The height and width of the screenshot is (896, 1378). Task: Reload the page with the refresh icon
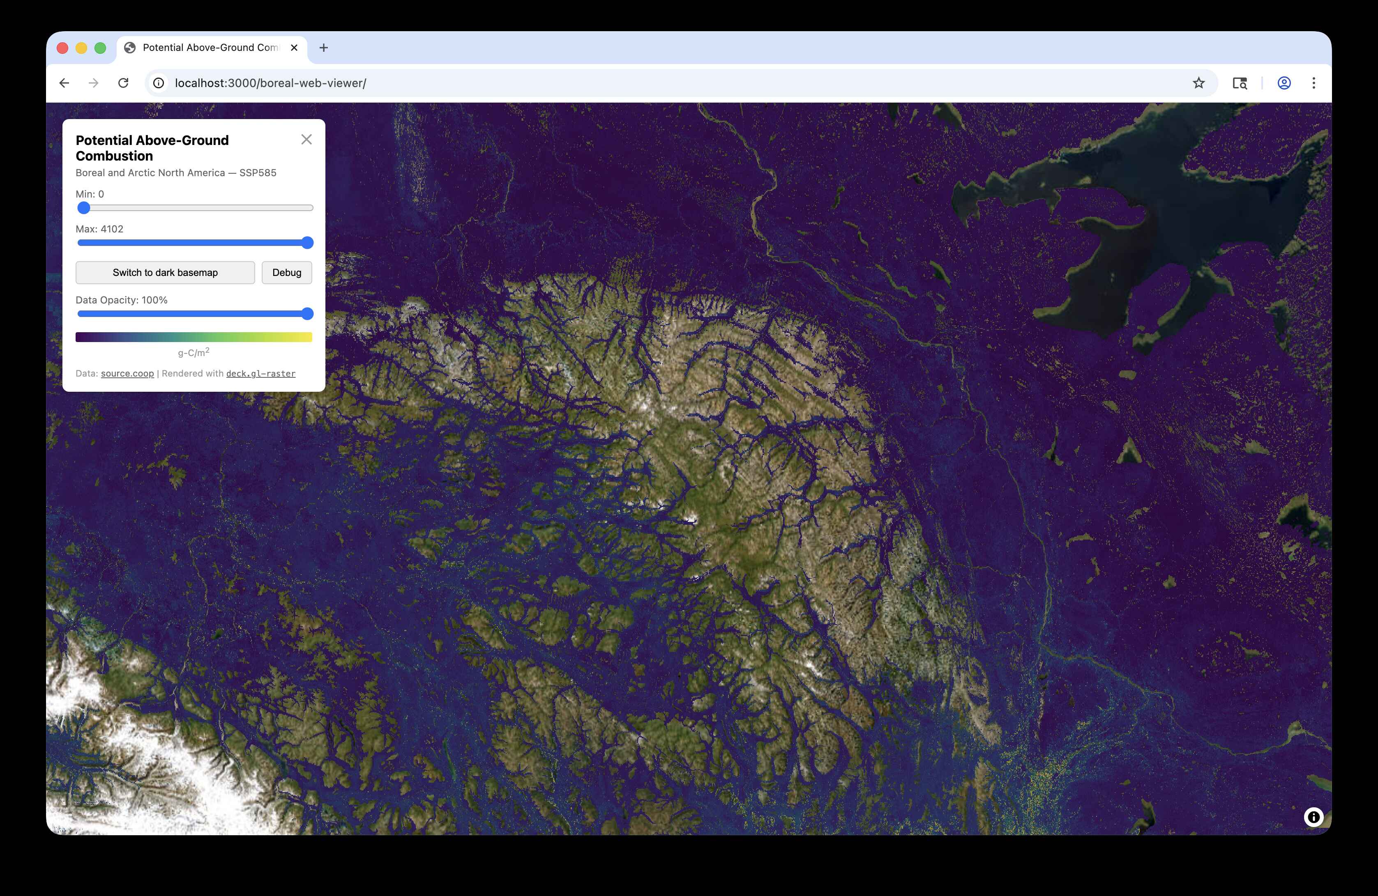[123, 83]
